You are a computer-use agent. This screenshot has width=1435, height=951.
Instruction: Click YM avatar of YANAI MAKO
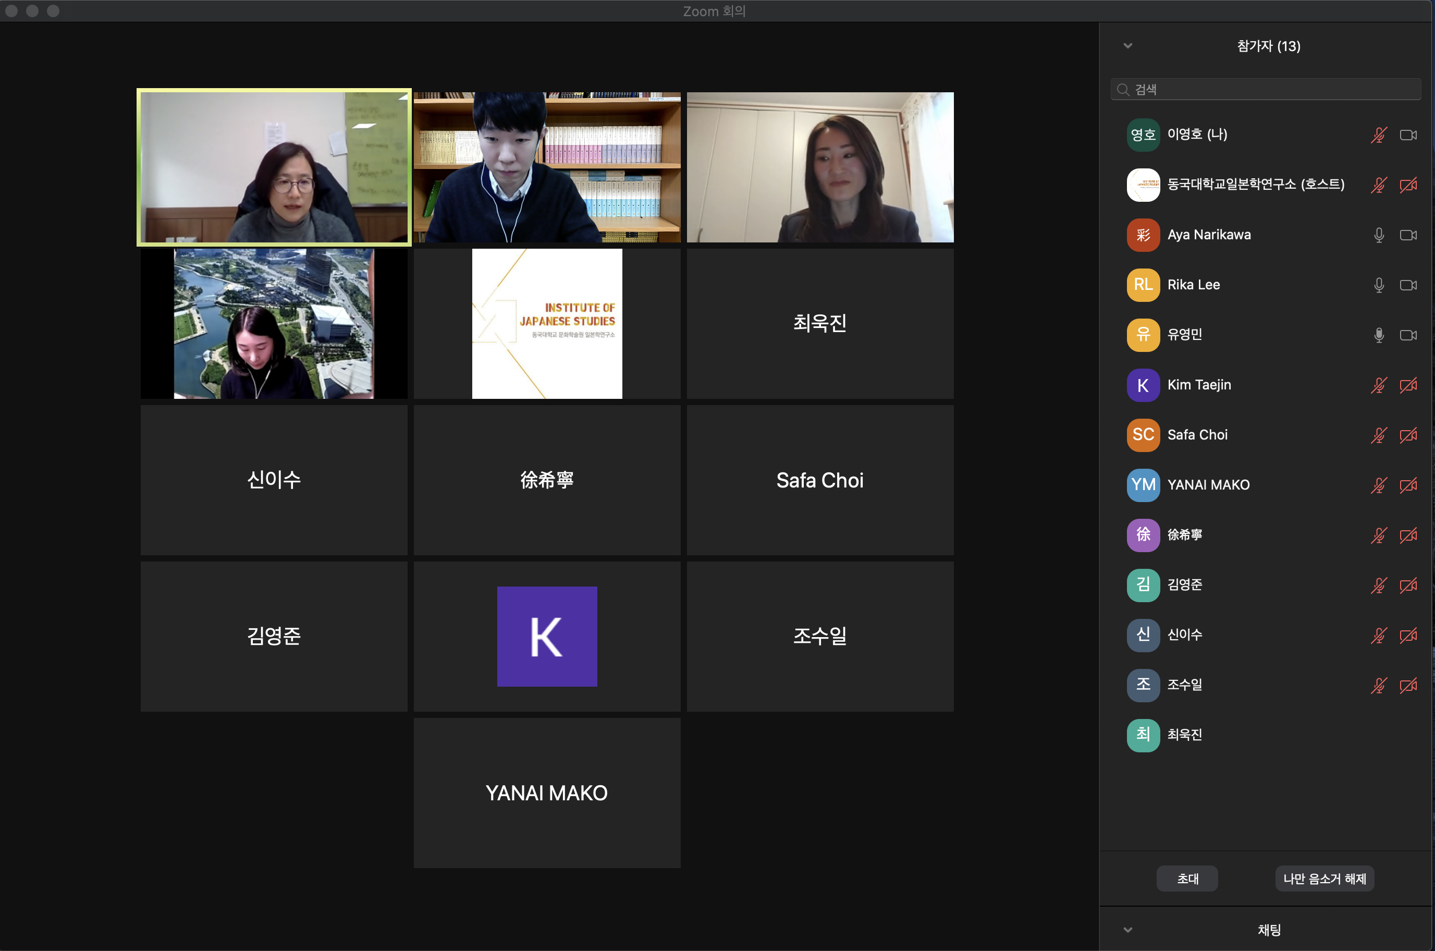tap(1143, 485)
